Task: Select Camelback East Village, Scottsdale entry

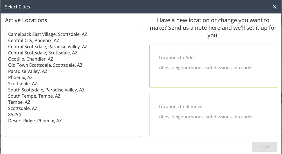Action: click(47, 34)
